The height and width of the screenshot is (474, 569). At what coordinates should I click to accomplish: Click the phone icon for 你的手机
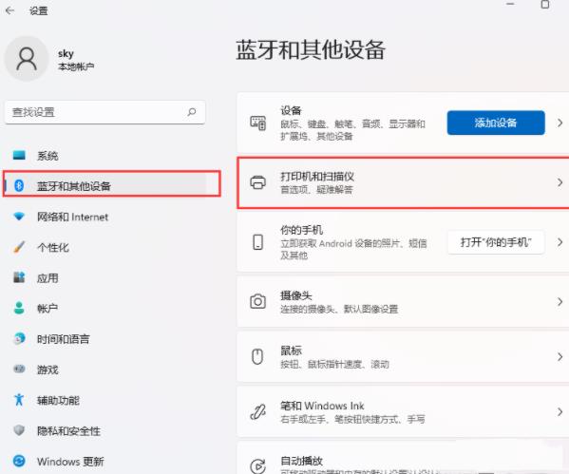tap(258, 242)
